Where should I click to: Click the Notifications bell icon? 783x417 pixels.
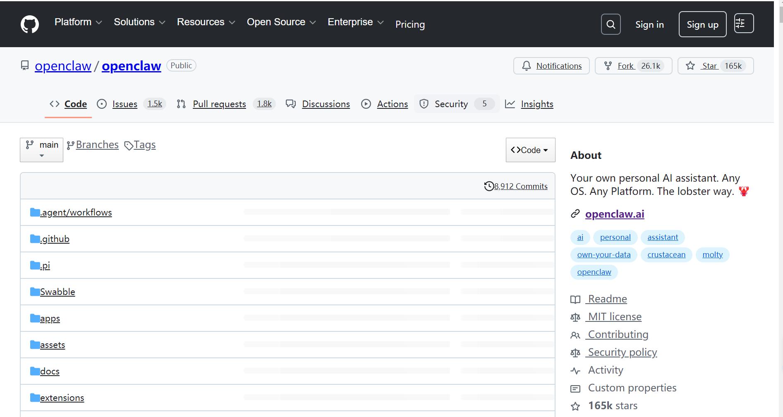pyautogui.click(x=526, y=66)
